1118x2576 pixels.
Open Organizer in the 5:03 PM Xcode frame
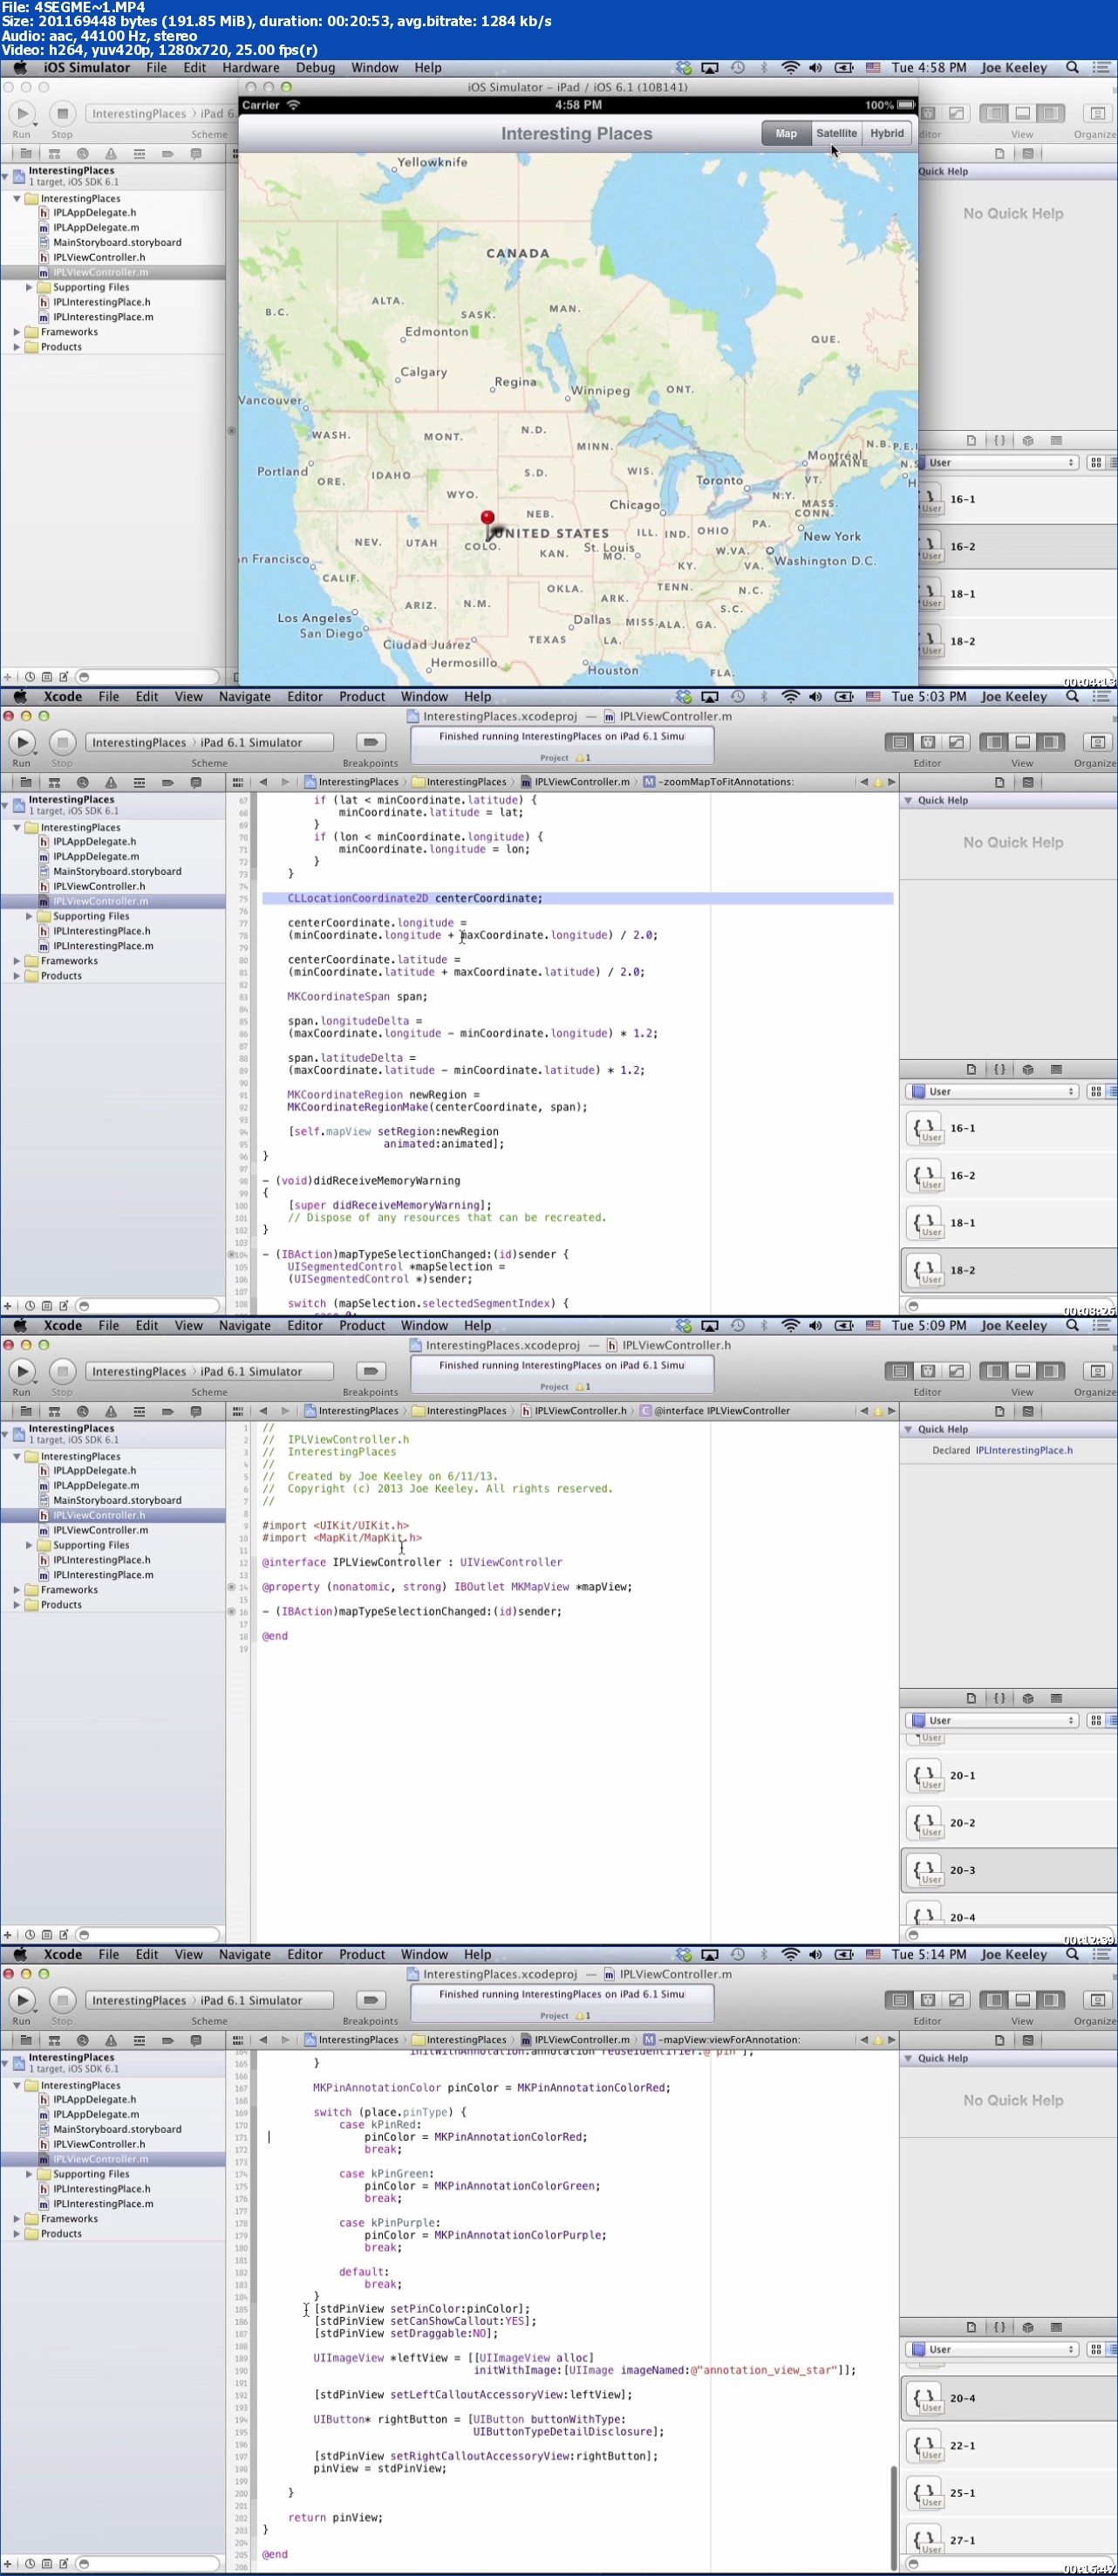click(x=1097, y=742)
